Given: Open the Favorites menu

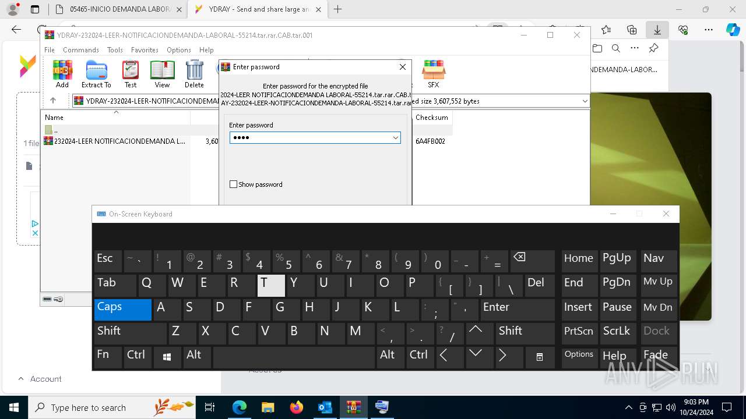Looking at the screenshot, I should (145, 50).
